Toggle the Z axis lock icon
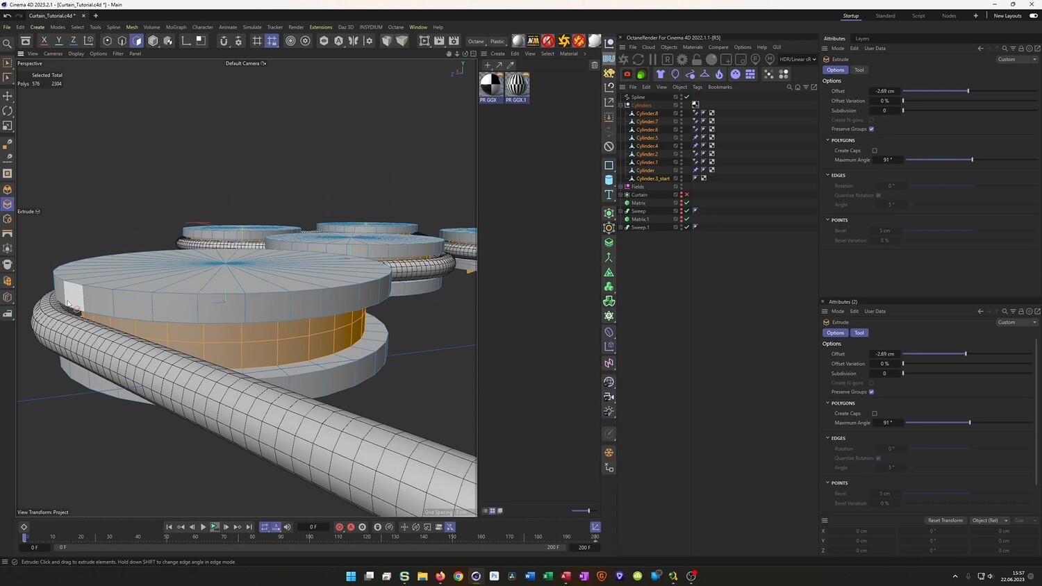The image size is (1042, 586). [x=74, y=41]
